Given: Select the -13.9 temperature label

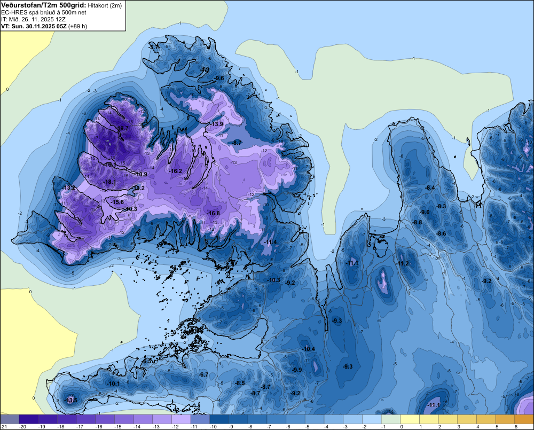Looking at the screenshot, I should 217,124.
